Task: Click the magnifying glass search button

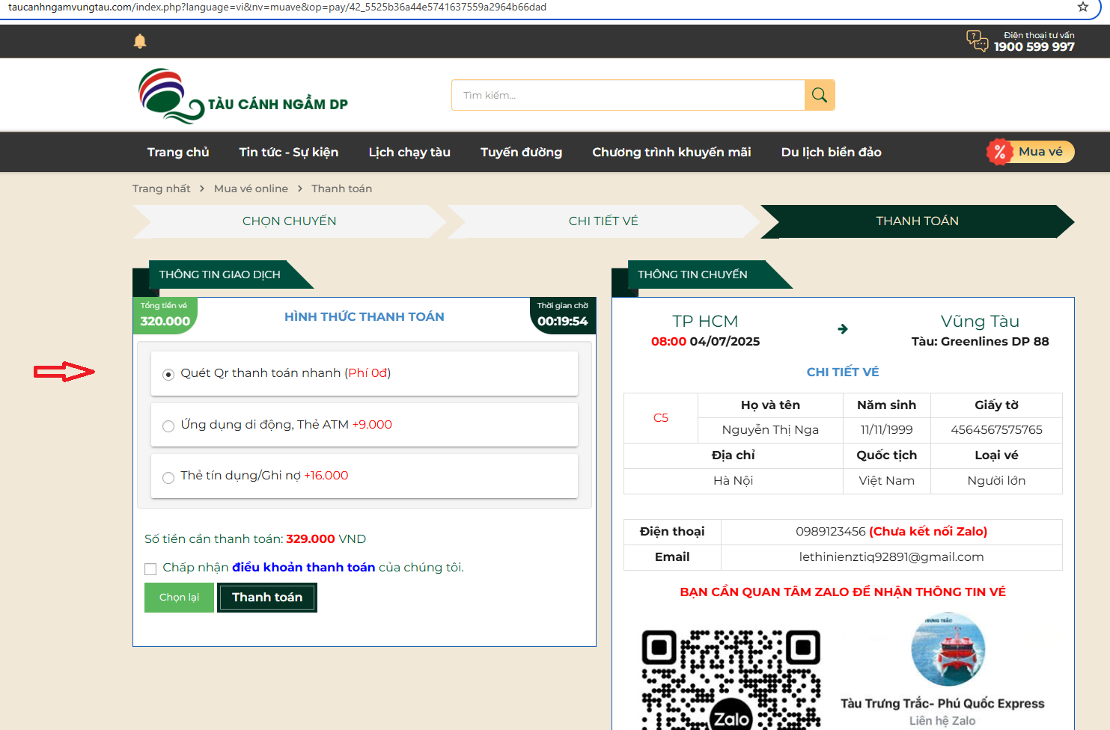Action: pos(820,95)
